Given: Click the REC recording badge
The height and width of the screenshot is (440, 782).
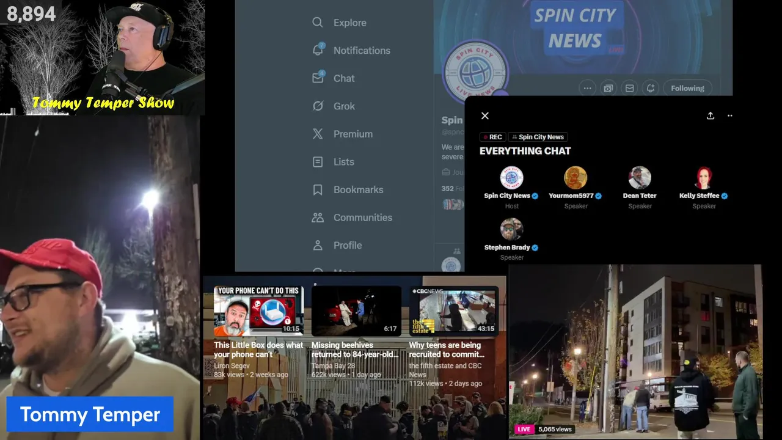Looking at the screenshot, I should click(x=493, y=137).
